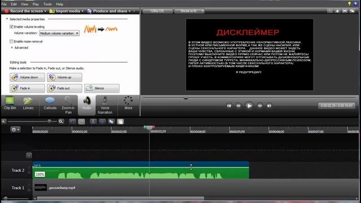This screenshot has height=203, width=361.
Task: Open the Edit menu
Action: click(14, 4)
